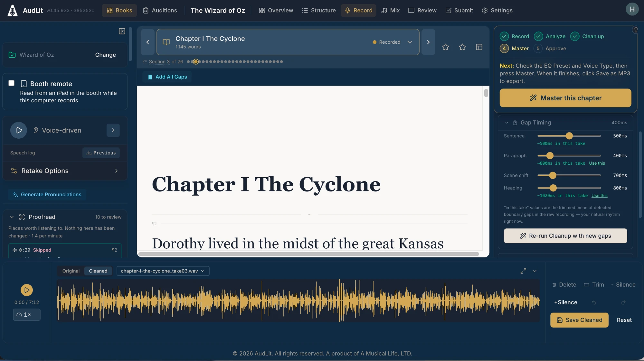Viewport: 644px width, 361px height.
Task: Collapse the left sidebar panel icon
Action: coord(122,31)
